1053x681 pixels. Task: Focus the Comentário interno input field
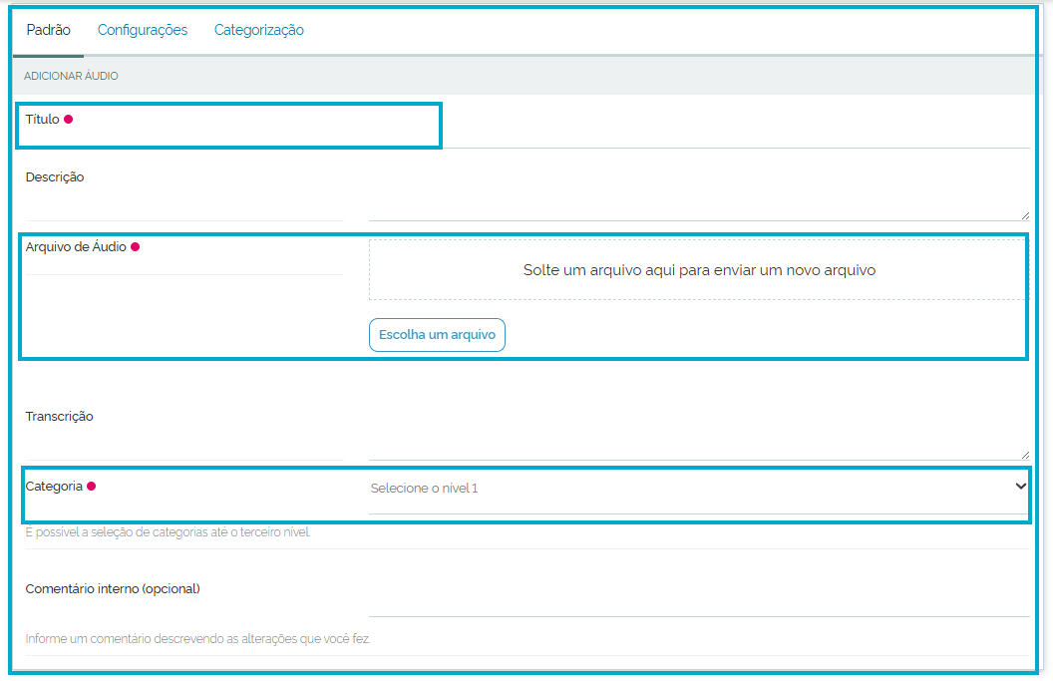click(x=698, y=600)
